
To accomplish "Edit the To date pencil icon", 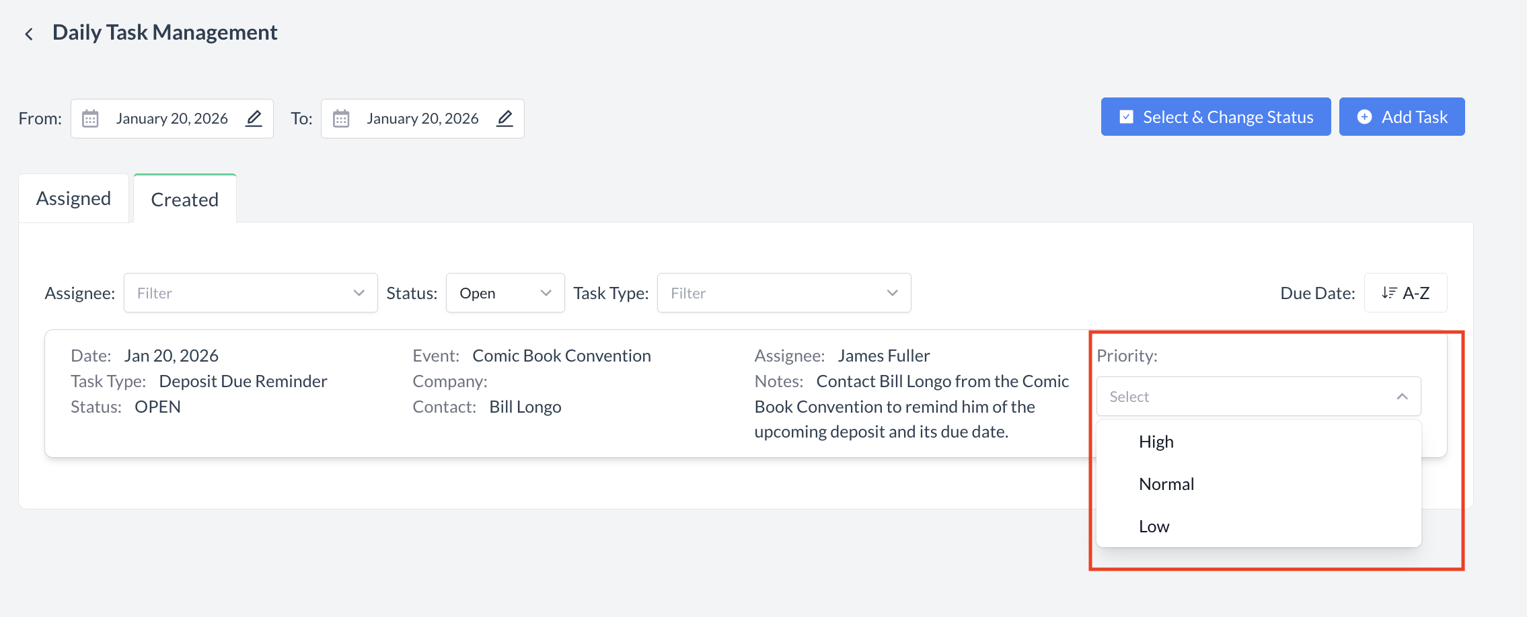I will pyautogui.click(x=505, y=118).
